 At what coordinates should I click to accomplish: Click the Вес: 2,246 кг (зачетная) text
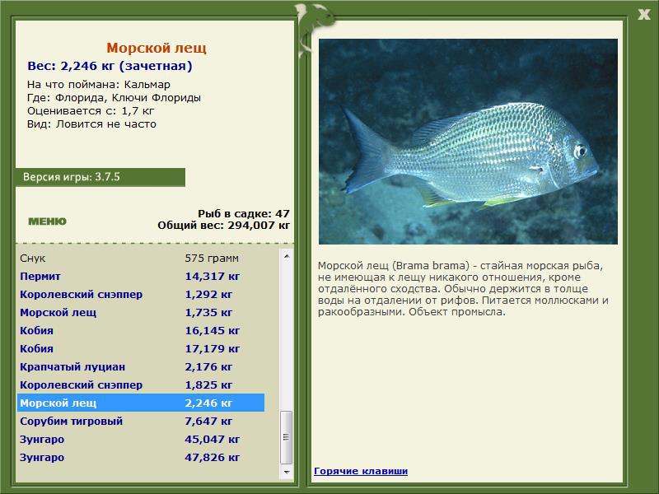[x=110, y=66]
